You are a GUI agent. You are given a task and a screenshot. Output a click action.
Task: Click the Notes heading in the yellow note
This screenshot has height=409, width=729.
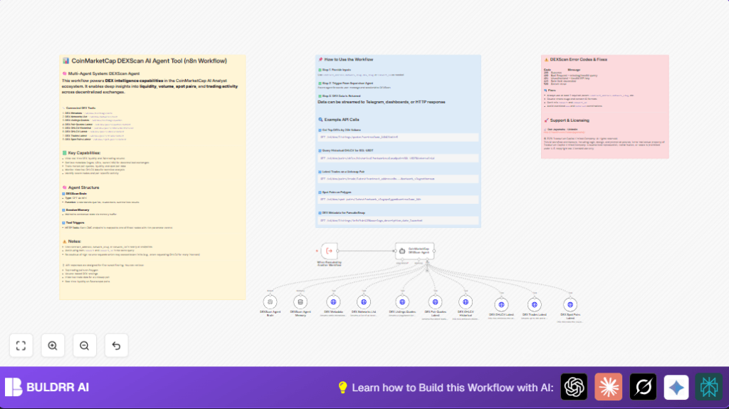72,242
